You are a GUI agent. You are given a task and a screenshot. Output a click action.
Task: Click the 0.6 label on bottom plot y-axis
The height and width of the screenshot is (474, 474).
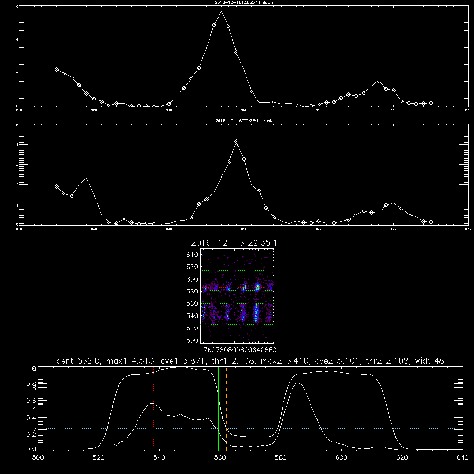pyautogui.click(x=31, y=401)
